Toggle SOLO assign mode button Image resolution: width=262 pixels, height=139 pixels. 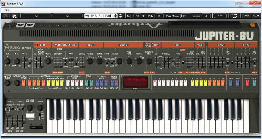[68, 83]
